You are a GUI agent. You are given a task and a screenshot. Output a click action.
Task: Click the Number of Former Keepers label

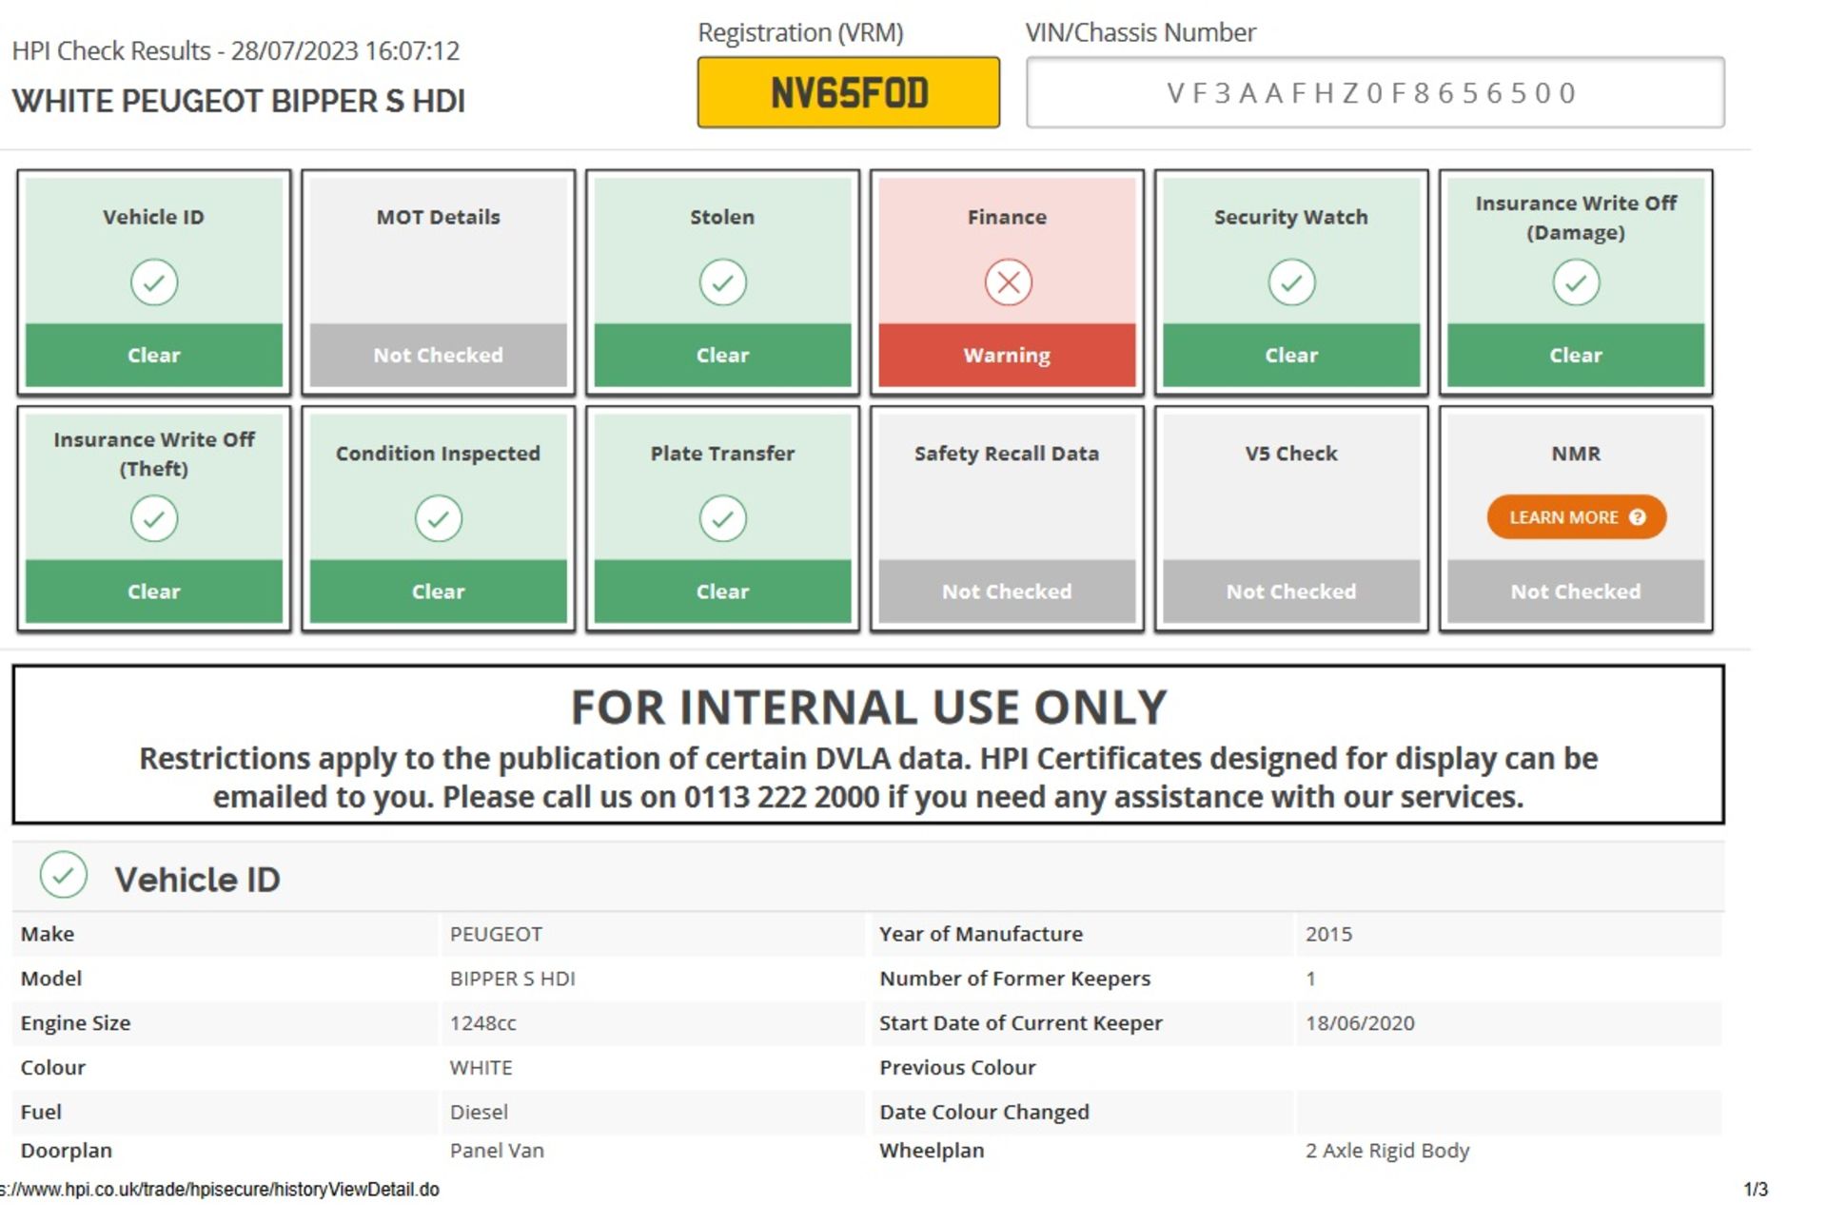coord(1014,979)
